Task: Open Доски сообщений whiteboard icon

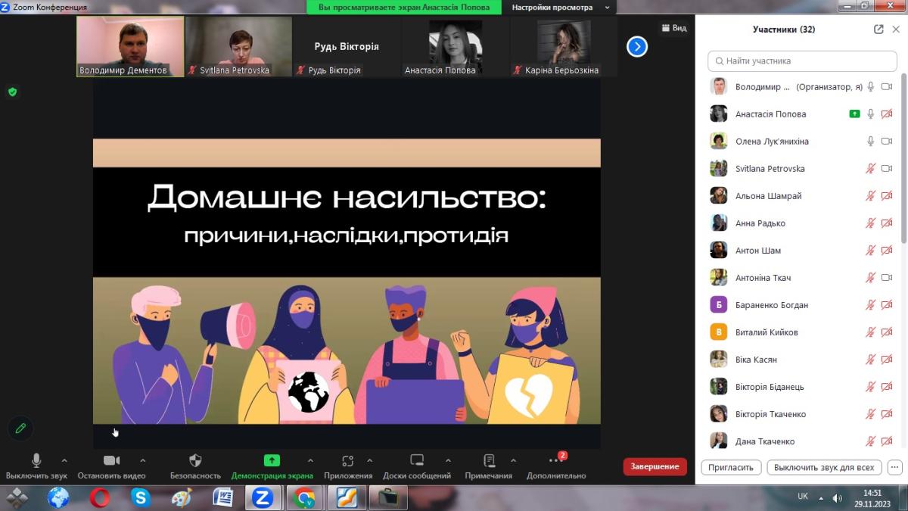Action: (416, 460)
